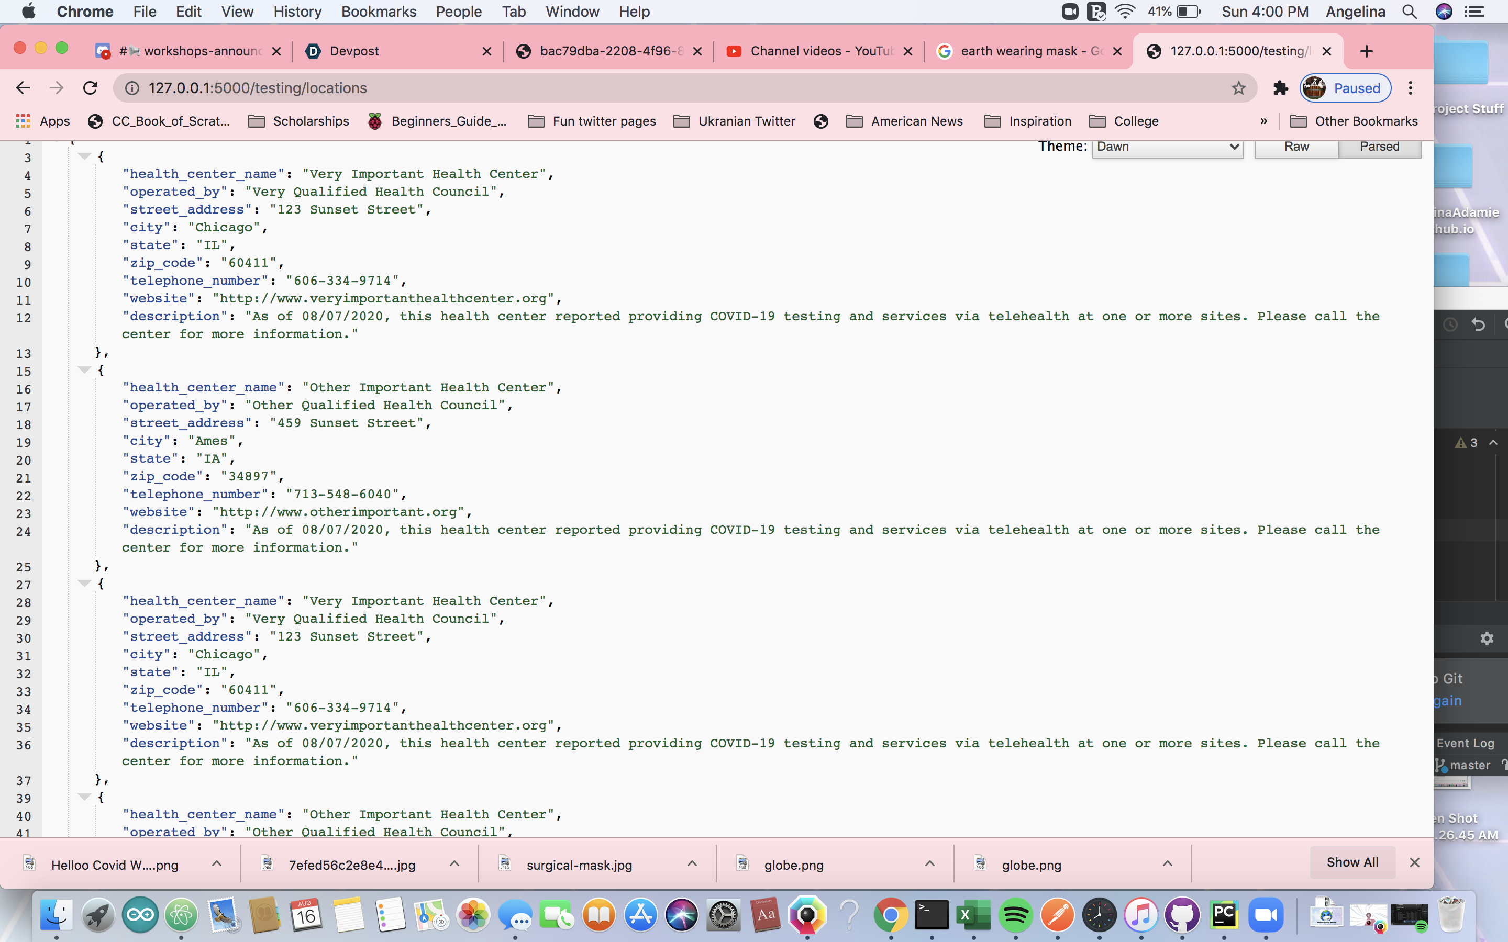Open Spotify from the dock
This screenshot has height=942, width=1508.
pyautogui.click(x=1015, y=915)
